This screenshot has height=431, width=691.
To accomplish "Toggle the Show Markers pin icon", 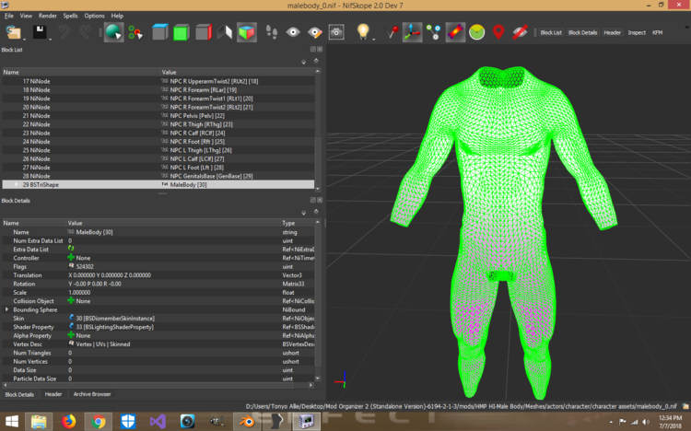I will (x=391, y=32).
